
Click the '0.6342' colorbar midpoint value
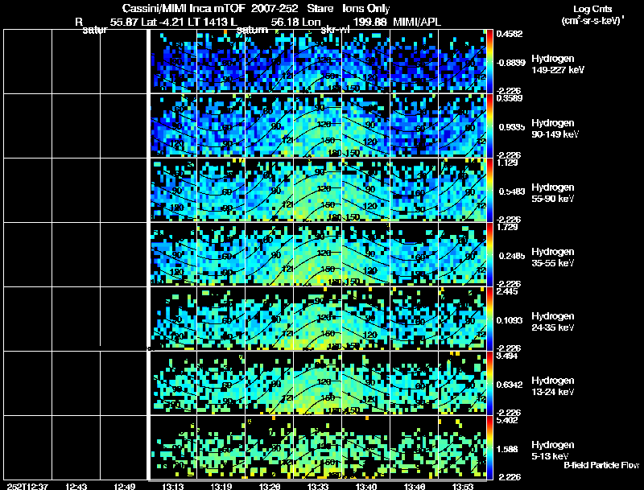(x=510, y=385)
